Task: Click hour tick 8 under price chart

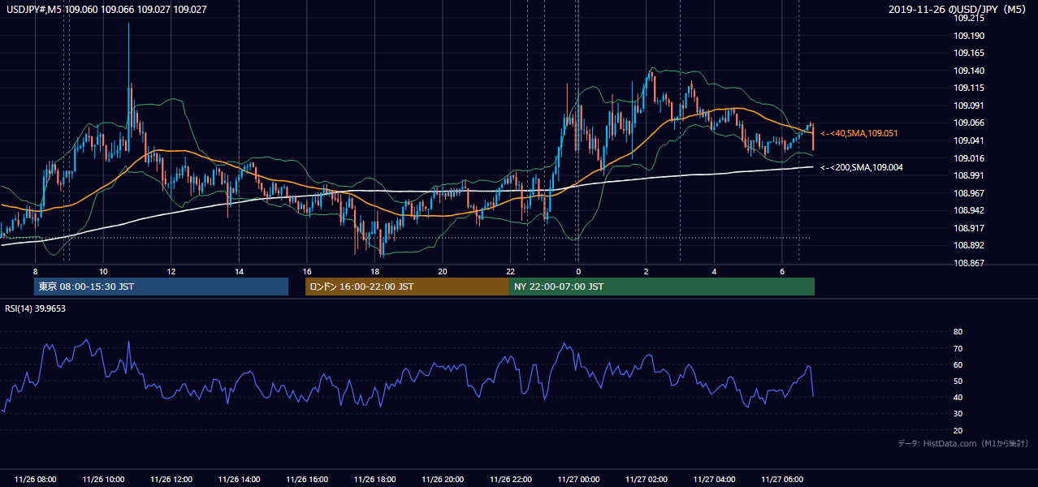Action: tap(35, 271)
